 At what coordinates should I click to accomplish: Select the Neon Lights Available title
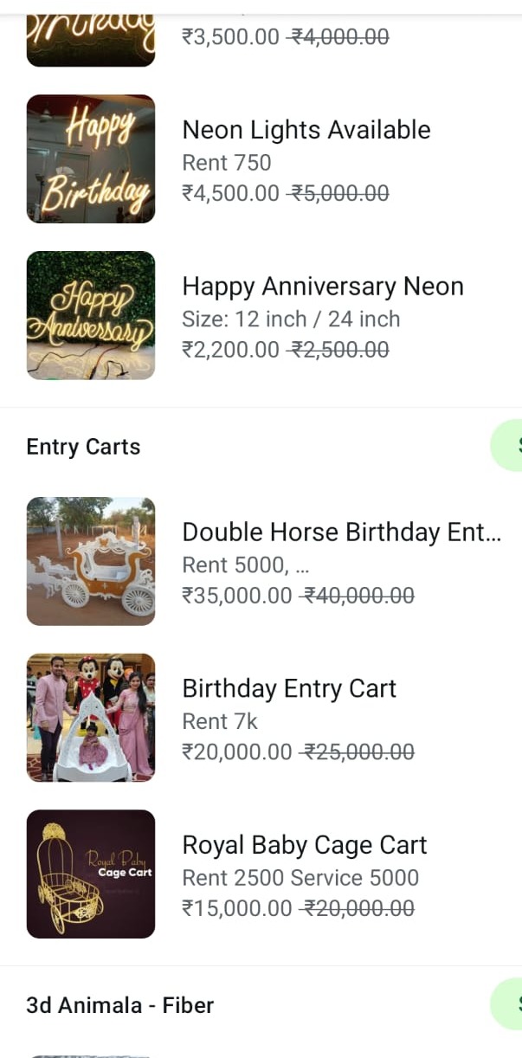[x=306, y=130]
